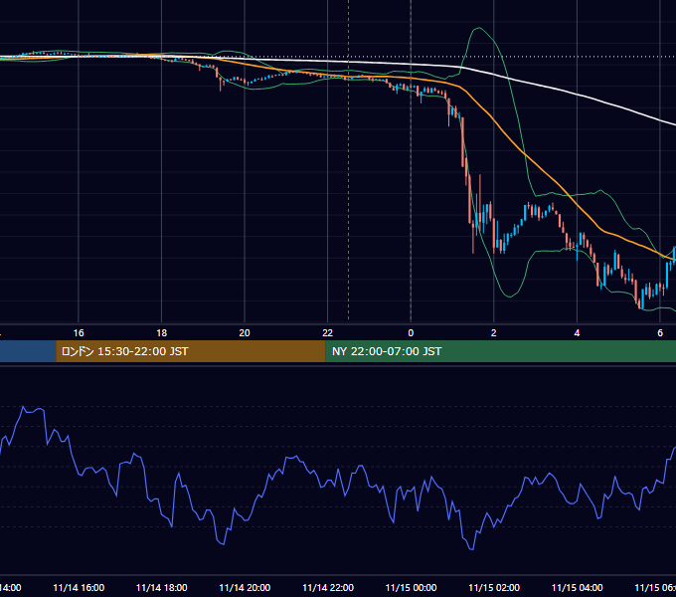The width and height of the screenshot is (676, 597).
Task: Click hour label 20 on the price time axis
Action: tap(245, 333)
